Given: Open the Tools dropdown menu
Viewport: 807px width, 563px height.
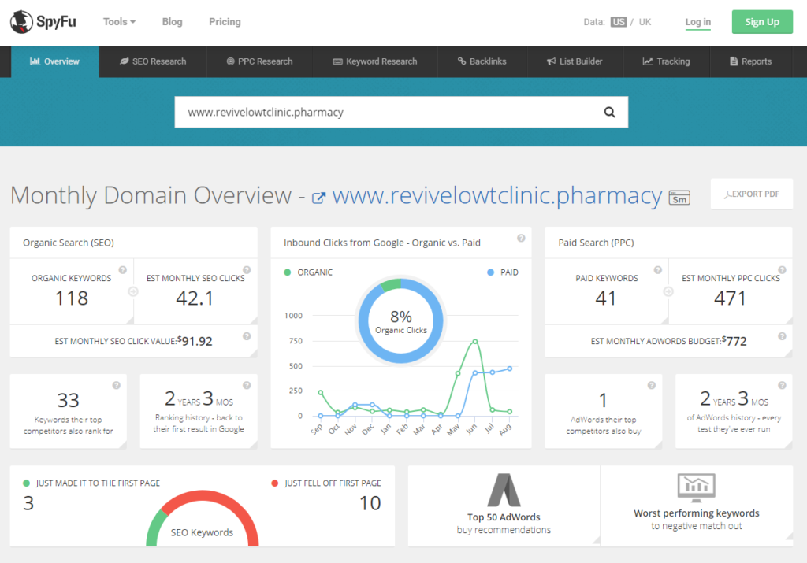Looking at the screenshot, I should [x=120, y=21].
